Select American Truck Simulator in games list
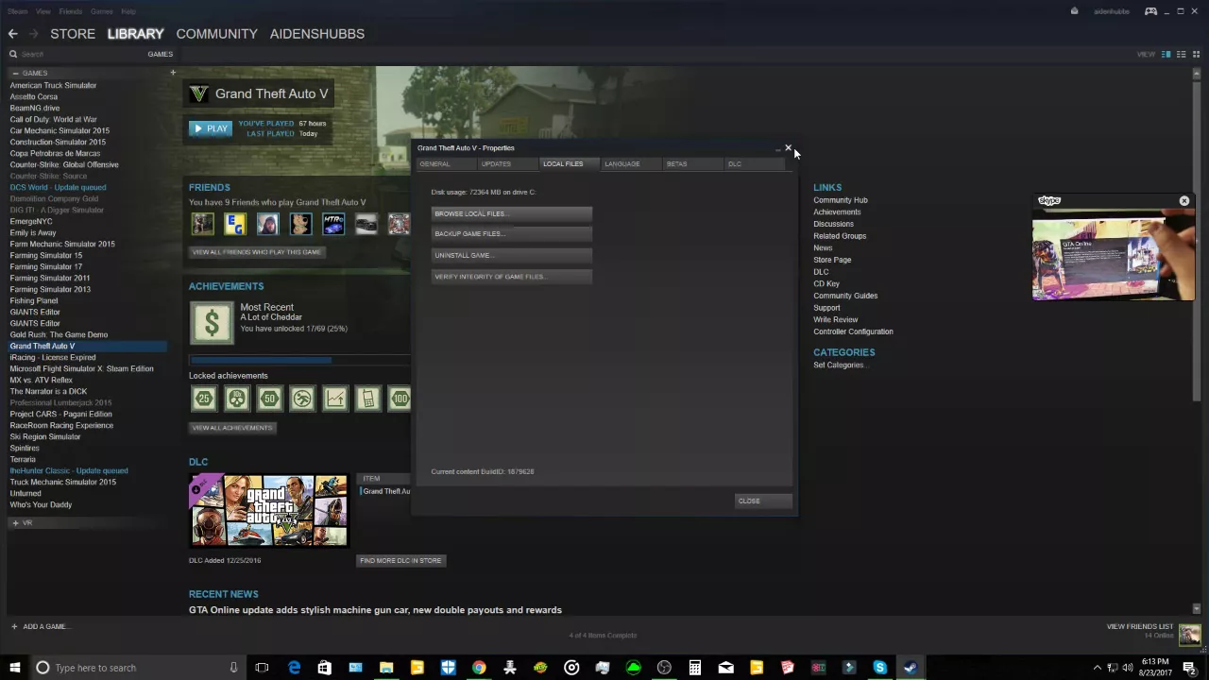1209x680 pixels. (53, 85)
